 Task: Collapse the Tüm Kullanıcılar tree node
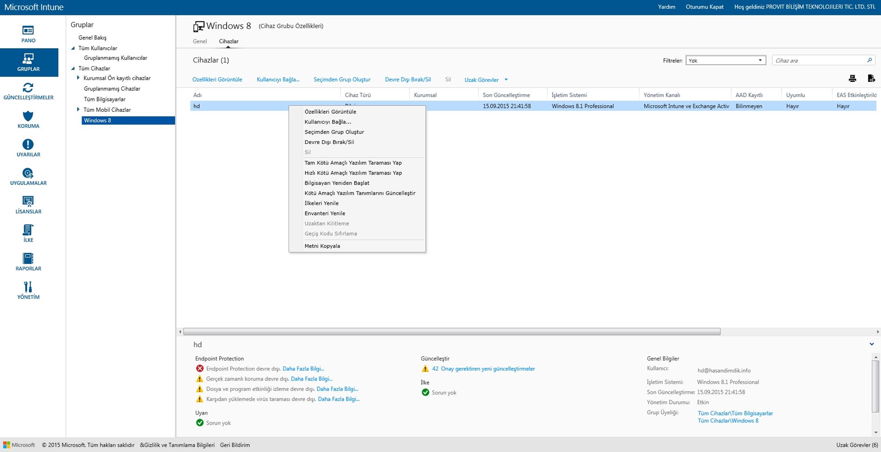[73, 48]
